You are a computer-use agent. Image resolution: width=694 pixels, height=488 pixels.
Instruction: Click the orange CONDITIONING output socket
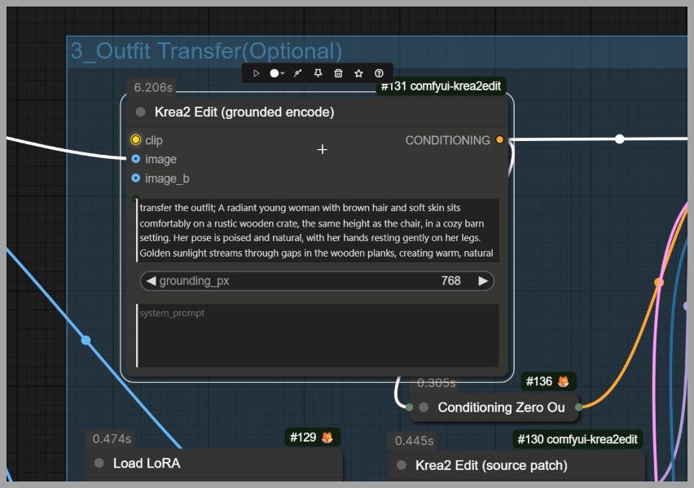499,140
